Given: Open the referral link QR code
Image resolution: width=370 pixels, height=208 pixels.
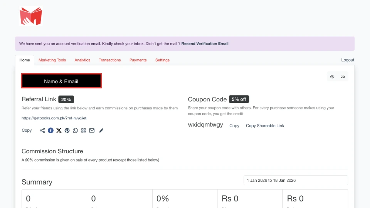Looking at the screenshot, I should click(84, 131).
